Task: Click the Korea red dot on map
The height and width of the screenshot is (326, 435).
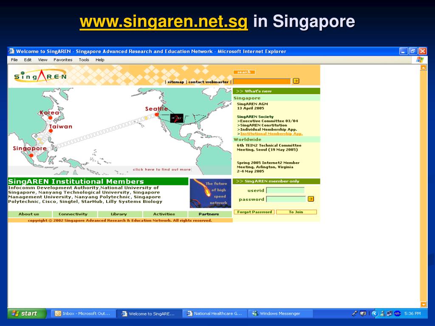Action: [50, 118]
